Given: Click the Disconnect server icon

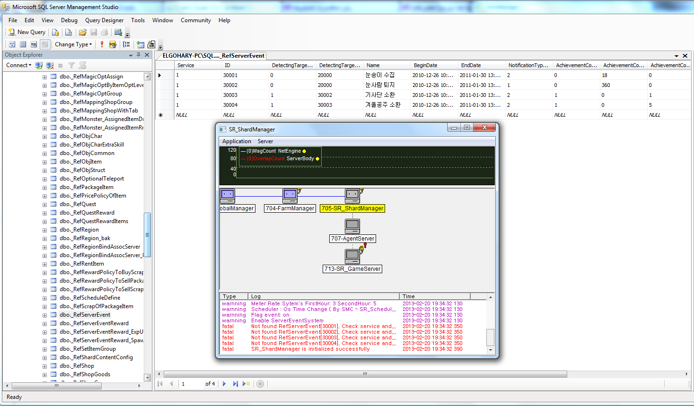Looking at the screenshot, I should [50, 65].
